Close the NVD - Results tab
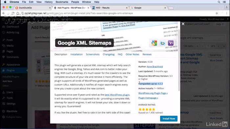The width and height of the screenshot is (230, 129). click(x=127, y=8)
